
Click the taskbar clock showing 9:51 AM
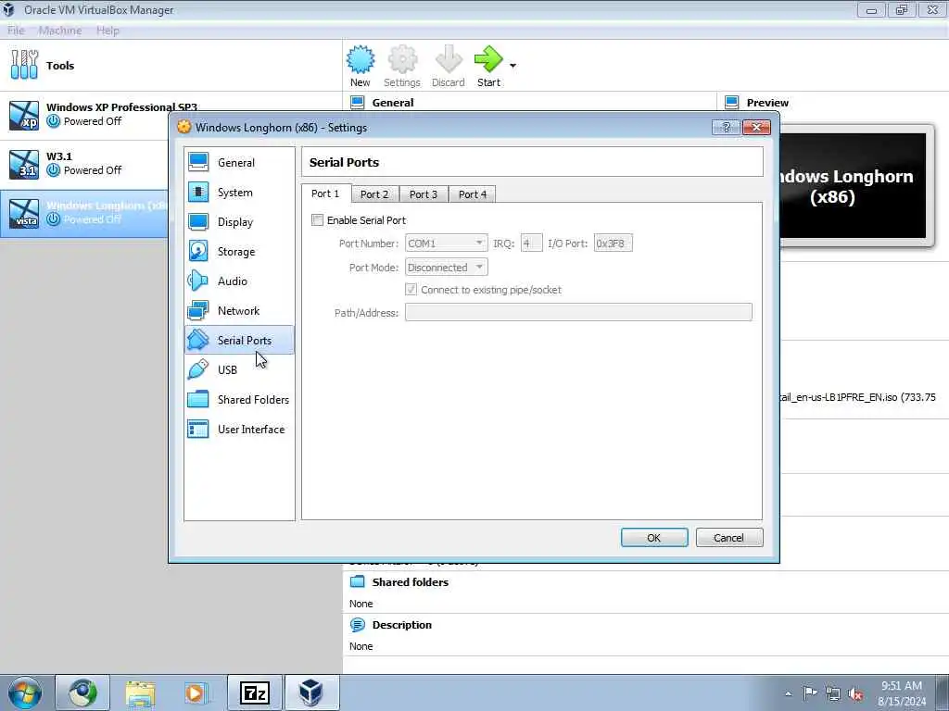(902, 693)
